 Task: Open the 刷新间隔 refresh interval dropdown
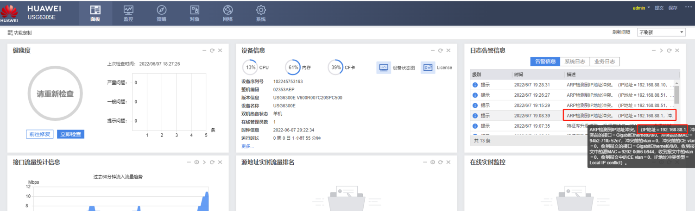661,32
